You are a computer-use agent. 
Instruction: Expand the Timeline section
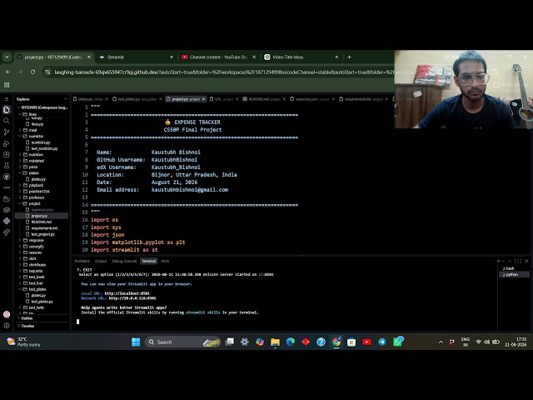point(27,326)
